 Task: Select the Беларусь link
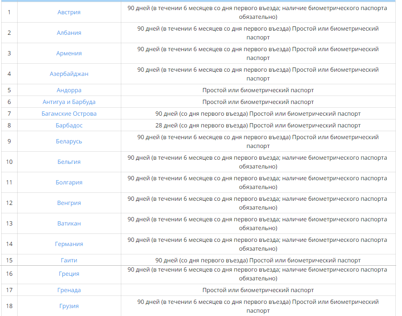click(x=69, y=141)
